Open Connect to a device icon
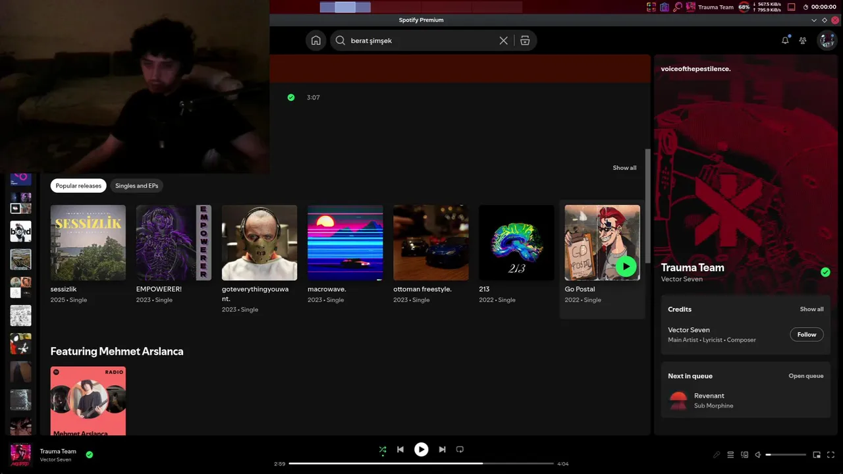The image size is (843, 474). pyautogui.click(x=745, y=455)
